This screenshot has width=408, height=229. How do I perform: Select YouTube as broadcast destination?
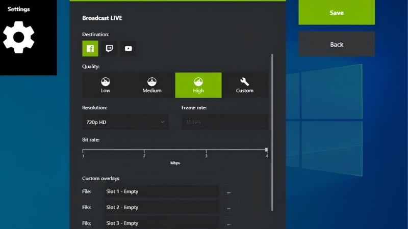point(128,48)
